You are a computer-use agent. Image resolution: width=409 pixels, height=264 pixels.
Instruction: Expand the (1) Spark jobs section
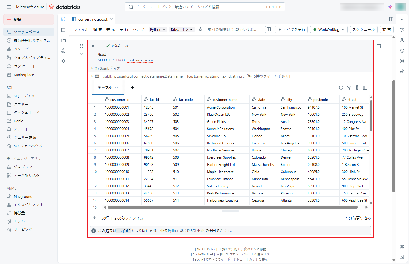[92, 68]
